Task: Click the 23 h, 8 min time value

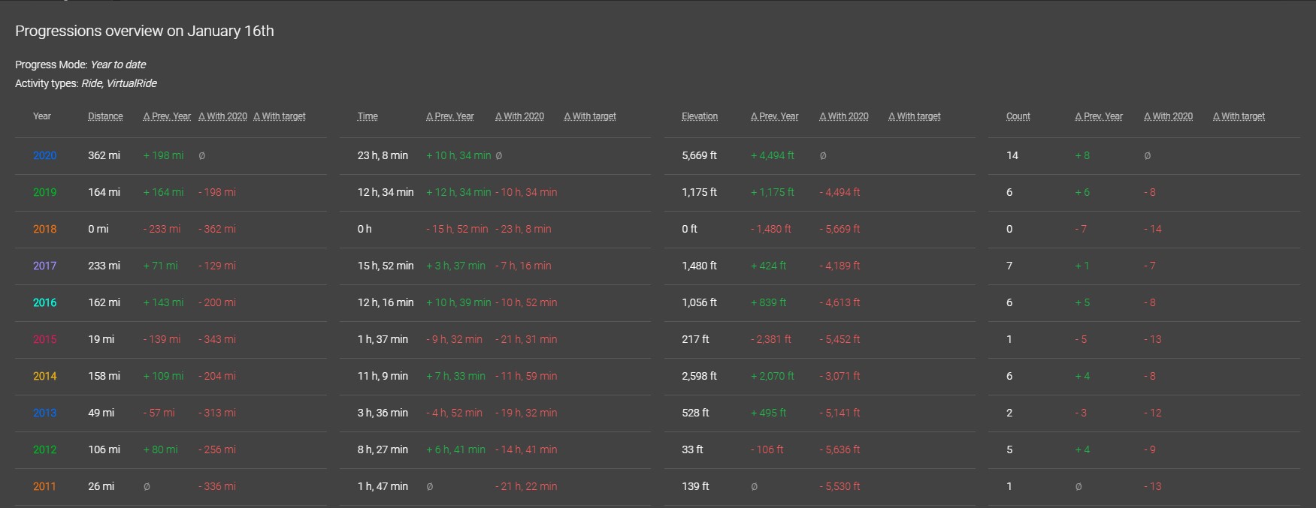Action: pos(383,155)
